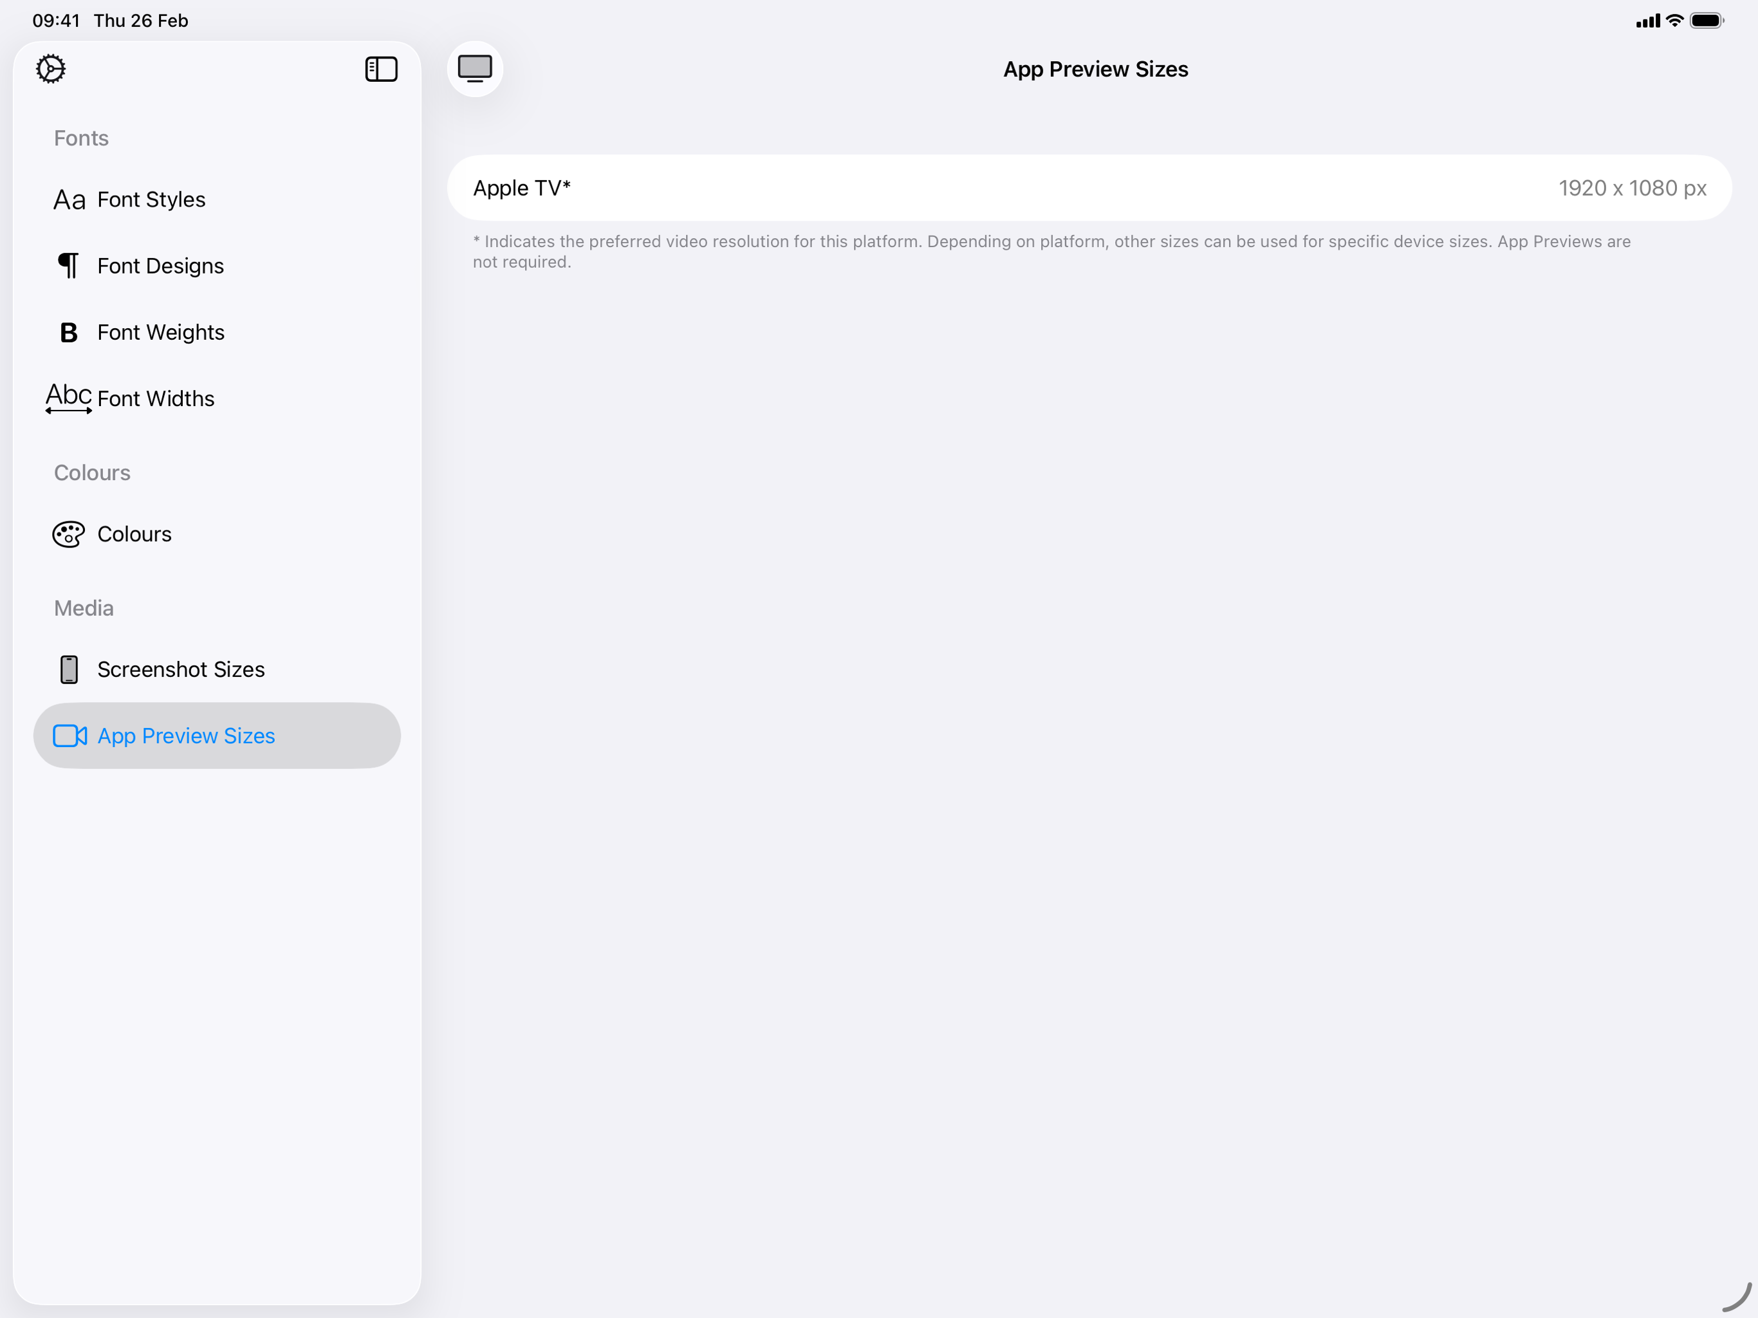Open the platform picker TV display button
The width and height of the screenshot is (1758, 1318).
(474, 69)
